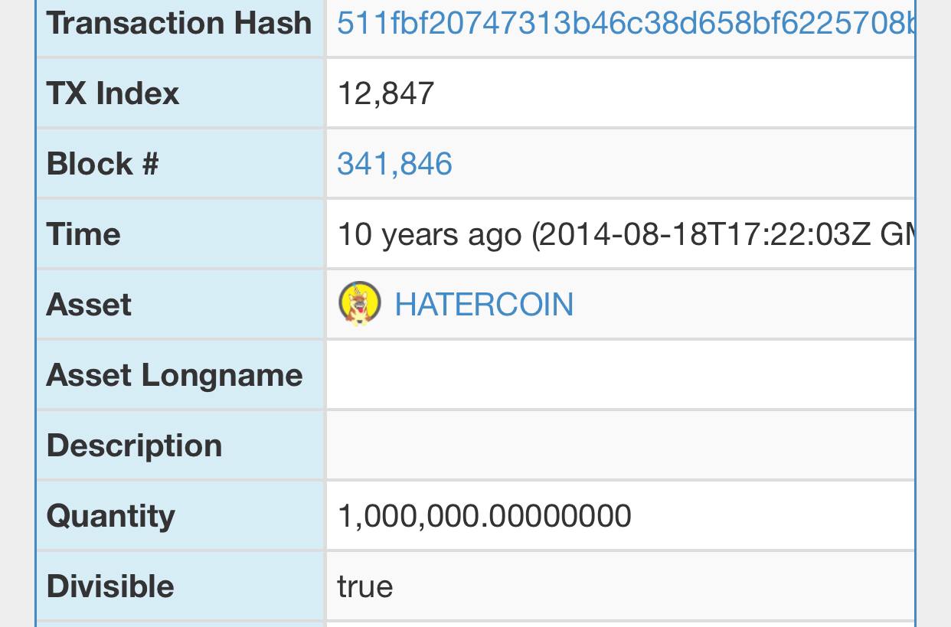Click the Quantity row label
The image size is (951, 627).
pos(110,516)
